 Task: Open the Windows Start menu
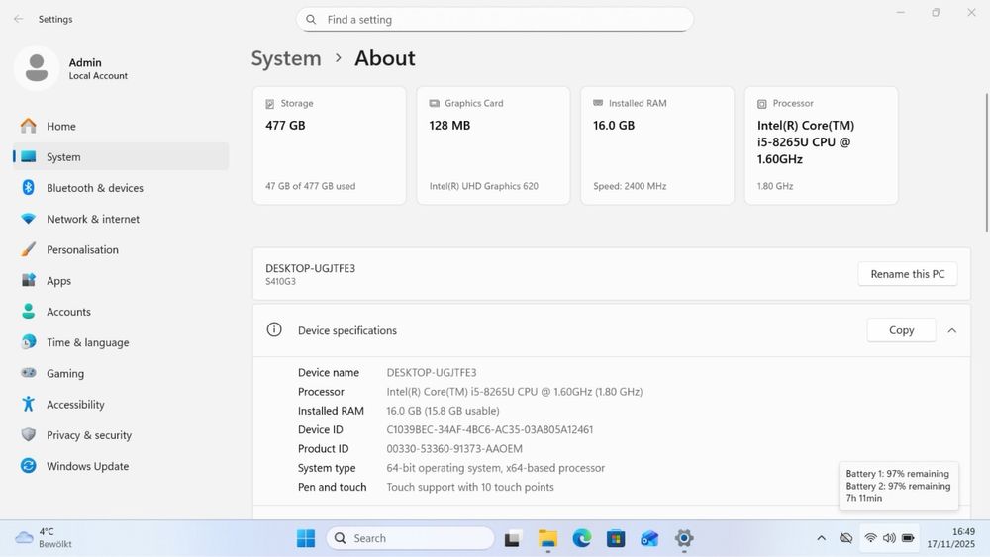pyautogui.click(x=306, y=539)
